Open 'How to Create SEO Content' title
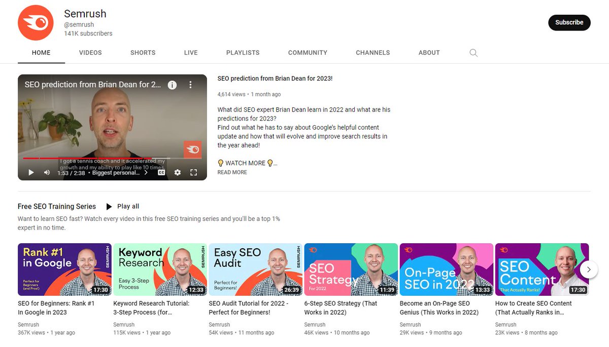This screenshot has width=609, height=347. (x=533, y=308)
